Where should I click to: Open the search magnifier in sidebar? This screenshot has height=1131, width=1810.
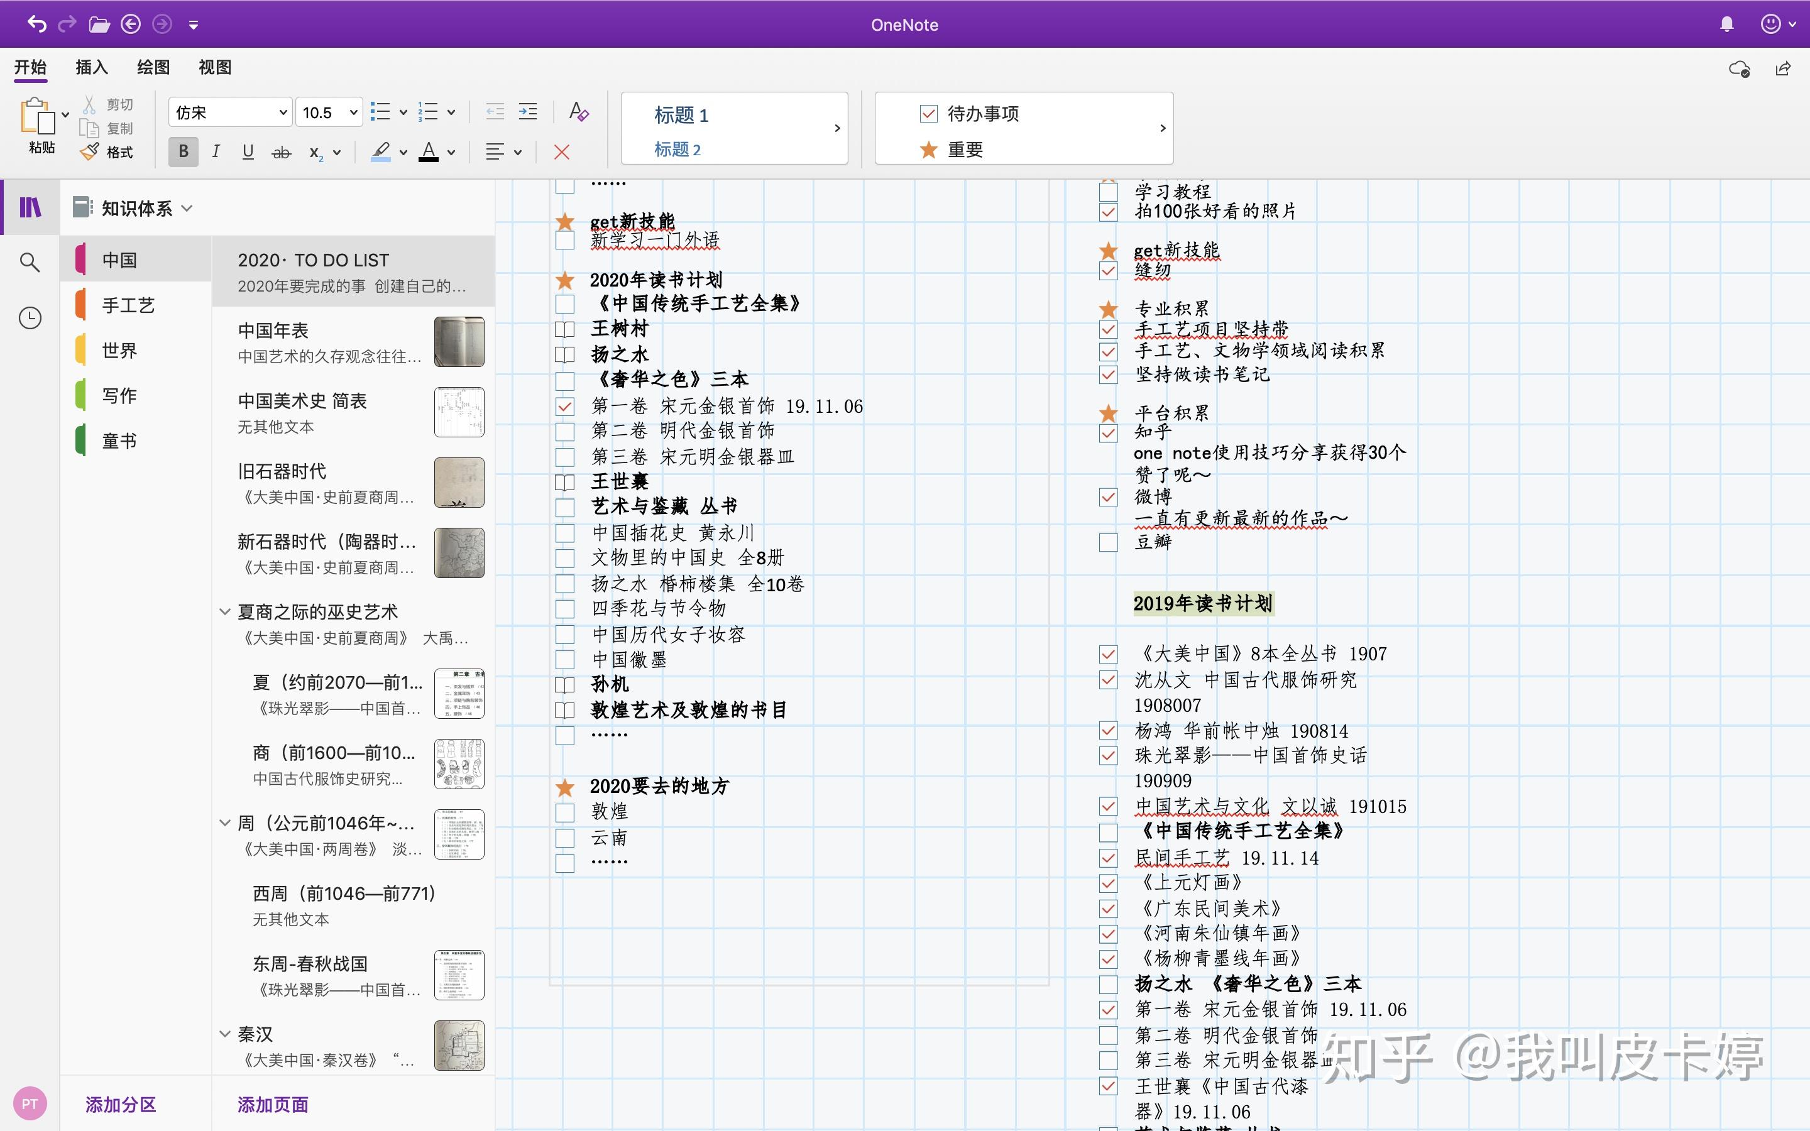(30, 263)
